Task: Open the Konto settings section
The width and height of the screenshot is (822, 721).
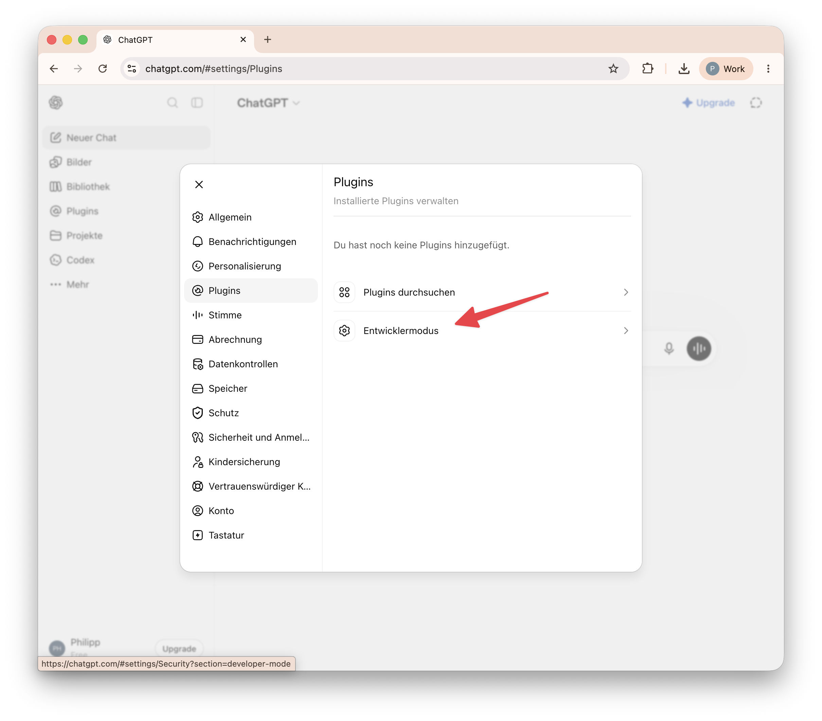Action: [x=251, y=511]
